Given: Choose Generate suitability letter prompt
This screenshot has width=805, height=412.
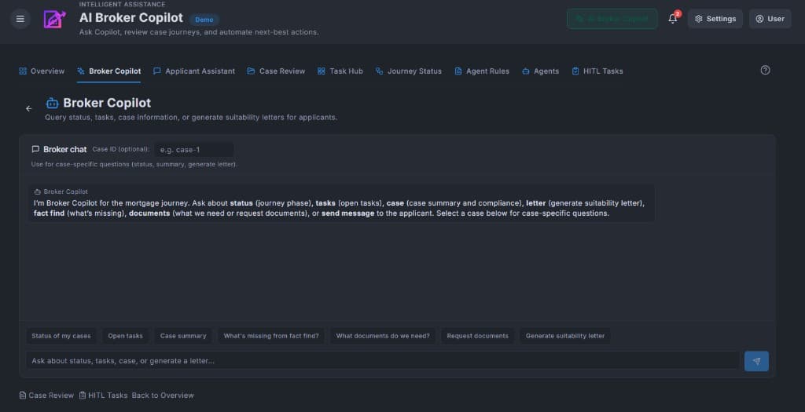Looking at the screenshot, I should (x=565, y=336).
